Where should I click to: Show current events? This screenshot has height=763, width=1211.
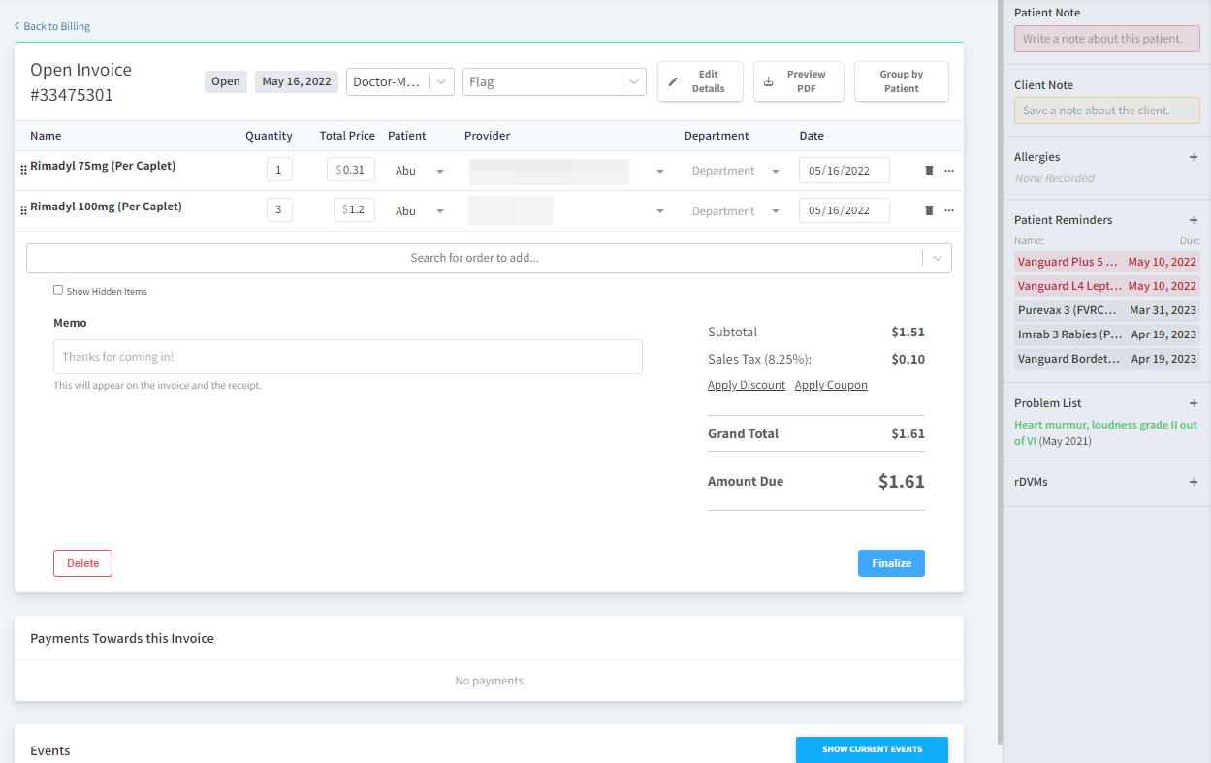click(872, 749)
